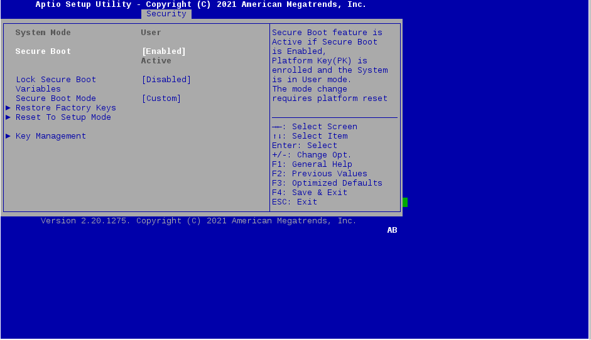Viewport: 591px width, 340px height.
Task: Click the triangle marker before Reset To Setup Mode
Action: (8, 117)
